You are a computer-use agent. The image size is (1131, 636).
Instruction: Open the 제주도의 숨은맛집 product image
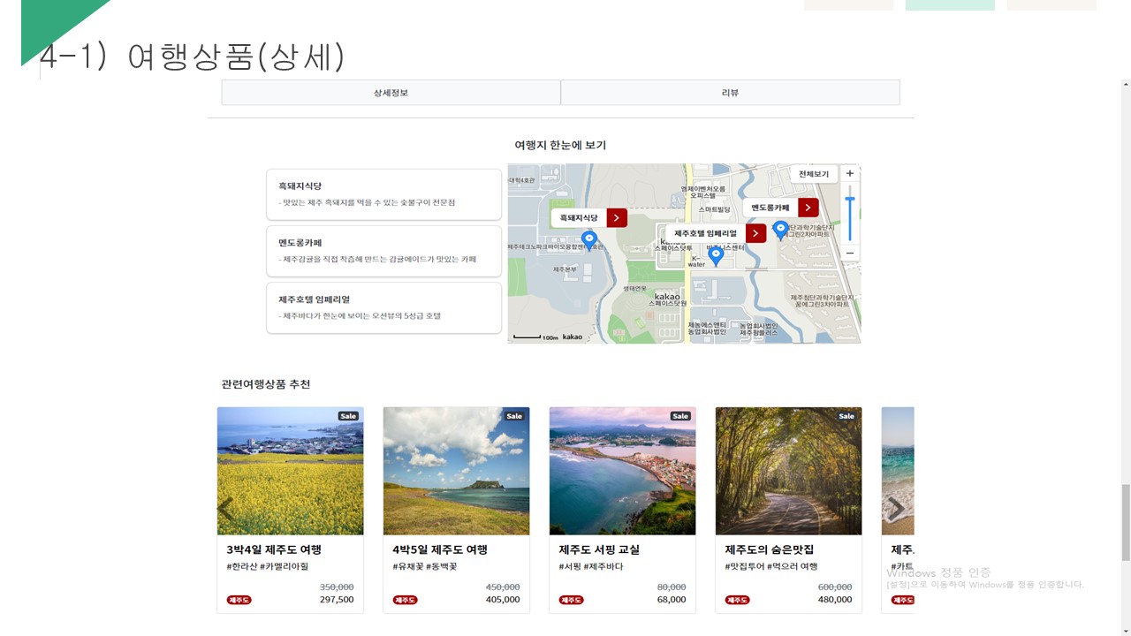(x=789, y=471)
